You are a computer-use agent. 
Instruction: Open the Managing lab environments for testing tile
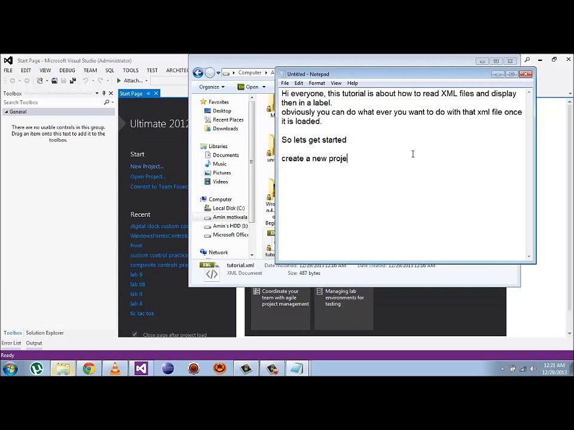point(344,308)
